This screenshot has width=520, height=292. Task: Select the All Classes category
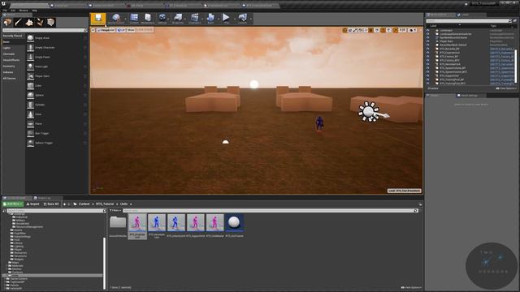[9, 79]
